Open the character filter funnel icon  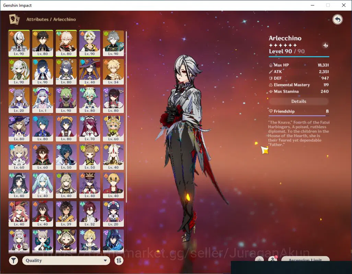pos(13,260)
